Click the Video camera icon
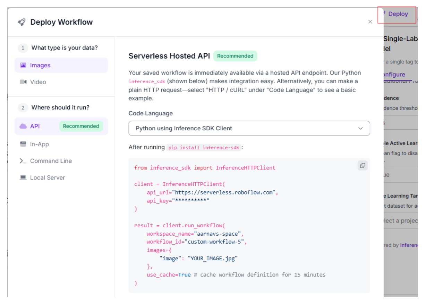426x305 pixels. pyautogui.click(x=23, y=82)
